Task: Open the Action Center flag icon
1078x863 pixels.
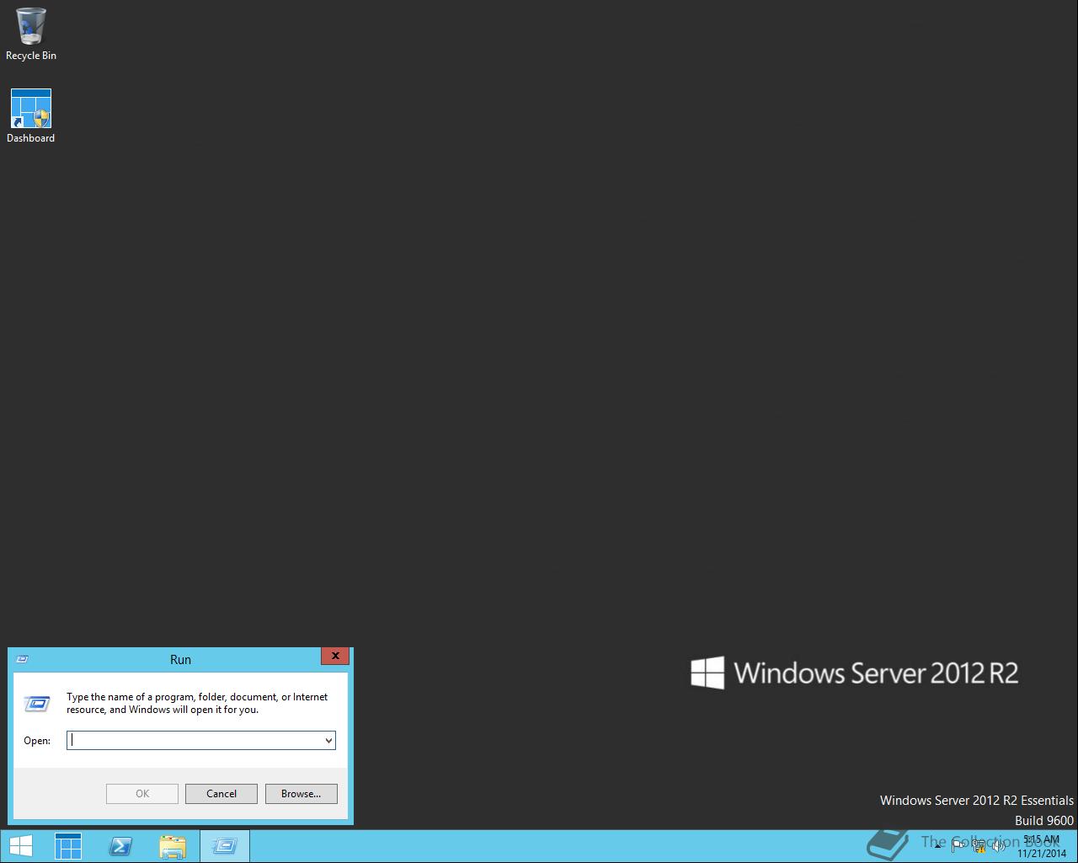Action: click(958, 845)
